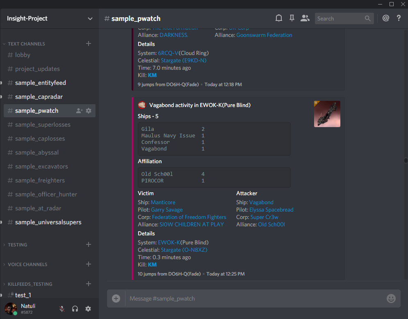
Task: Toggle headphones deafen
Action: (x=75, y=309)
